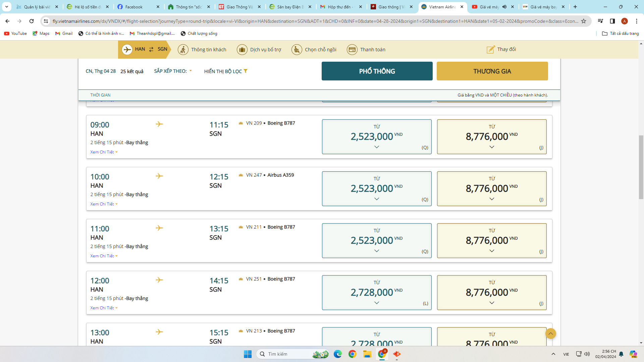Click the VIE language indicator in tray
The height and width of the screenshot is (362, 644).
coord(566,354)
